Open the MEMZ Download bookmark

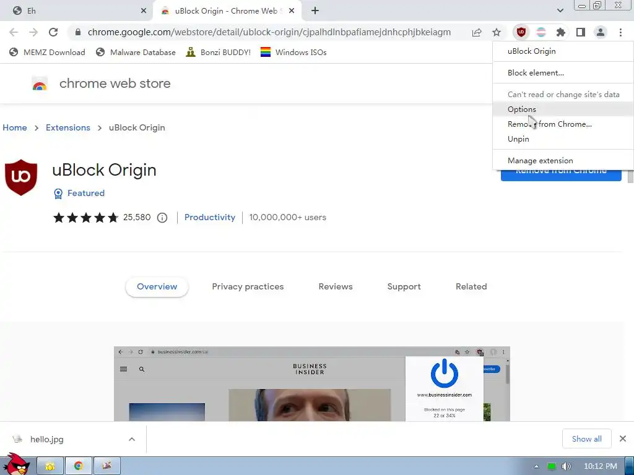pyautogui.click(x=47, y=52)
